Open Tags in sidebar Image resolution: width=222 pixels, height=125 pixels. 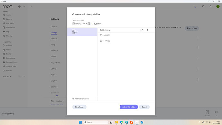coord(6,32)
